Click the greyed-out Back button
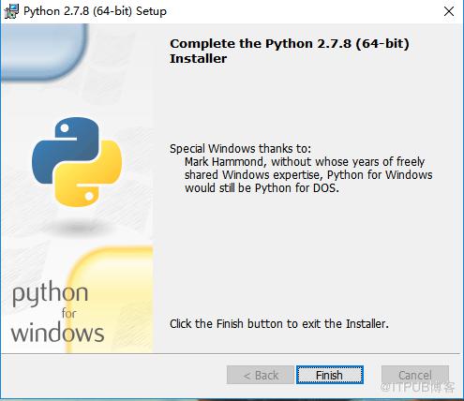The image size is (464, 401). pyautogui.click(x=261, y=375)
